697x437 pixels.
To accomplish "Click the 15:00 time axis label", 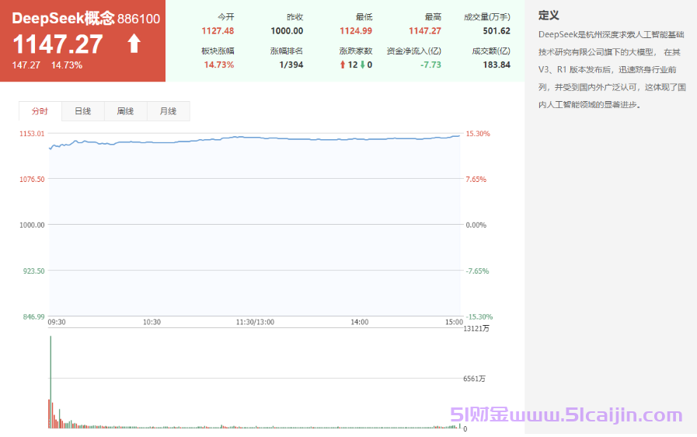I will pyautogui.click(x=454, y=322).
